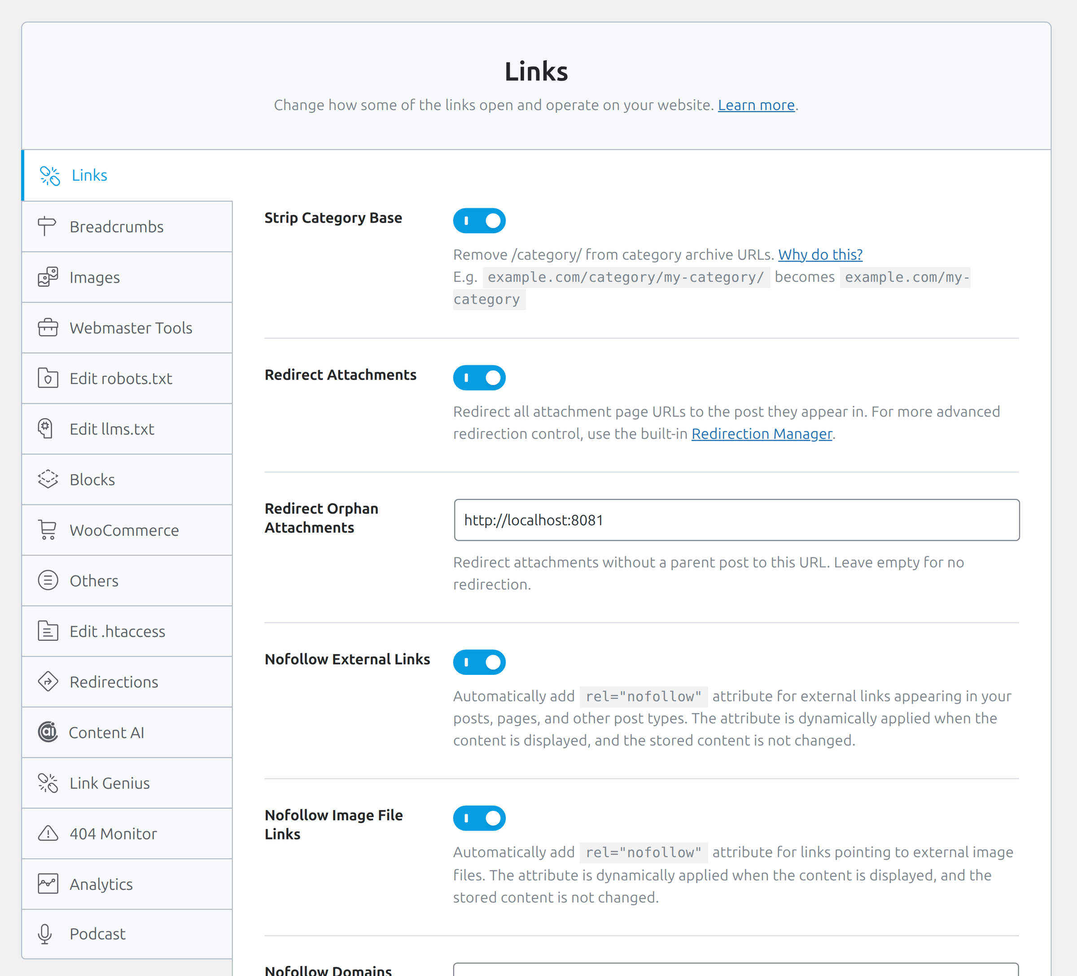Click the Webmaster Tools briefcase icon
Screen dimensions: 1077x976
click(x=48, y=328)
